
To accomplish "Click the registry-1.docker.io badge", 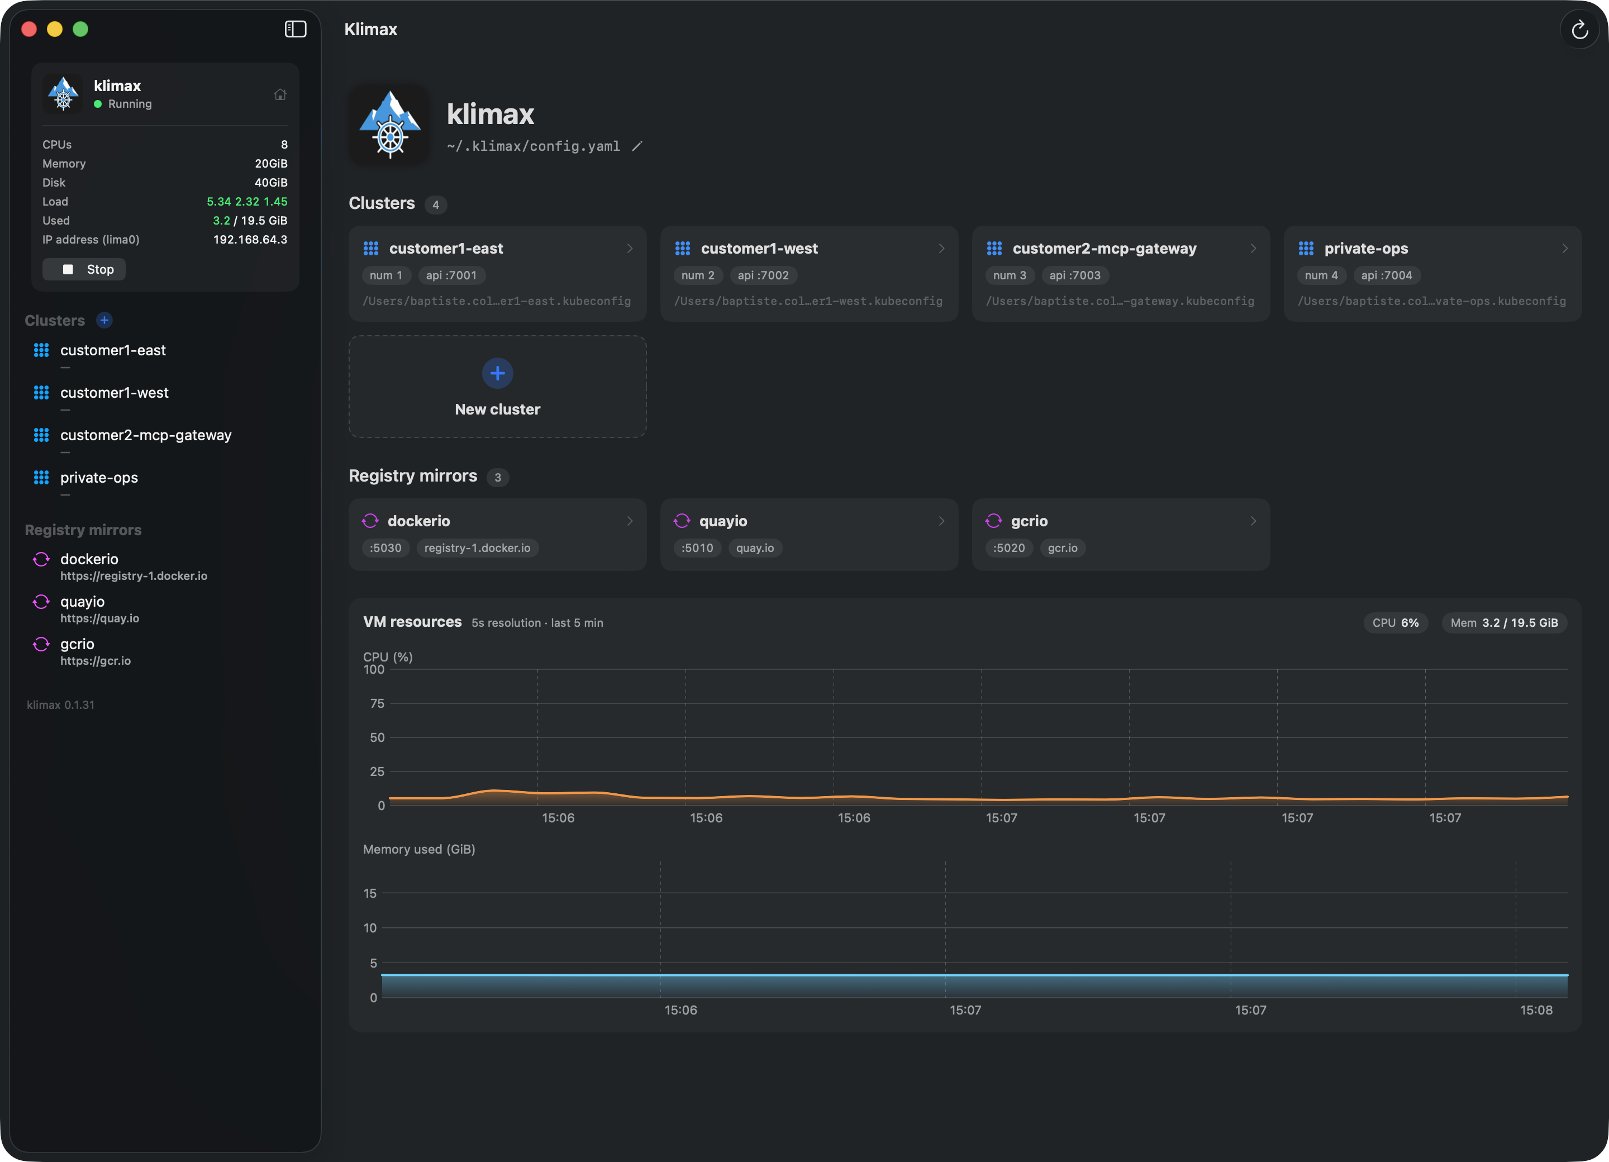I will coord(477,547).
